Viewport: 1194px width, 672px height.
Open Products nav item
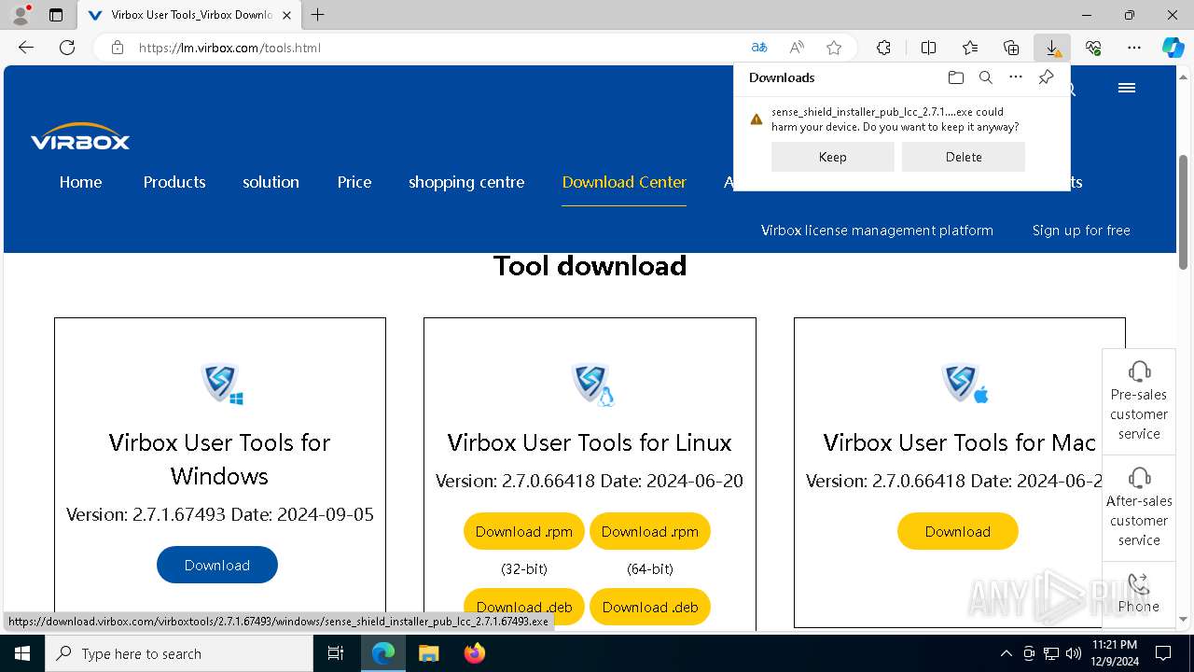(174, 182)
